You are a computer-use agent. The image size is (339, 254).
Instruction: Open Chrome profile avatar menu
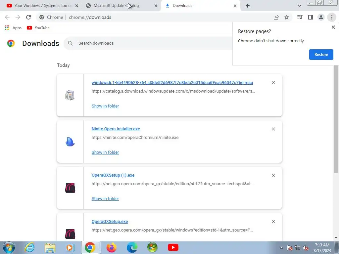[321, 17]
